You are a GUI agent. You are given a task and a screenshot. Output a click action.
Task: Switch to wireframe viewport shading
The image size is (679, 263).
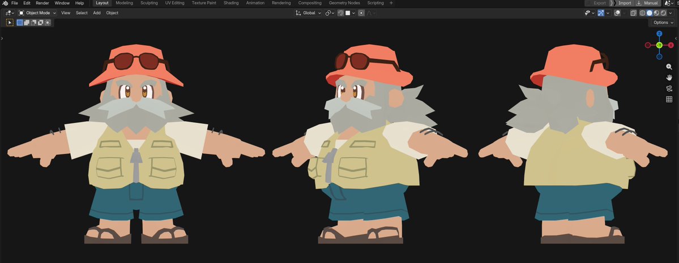(642, 13)
